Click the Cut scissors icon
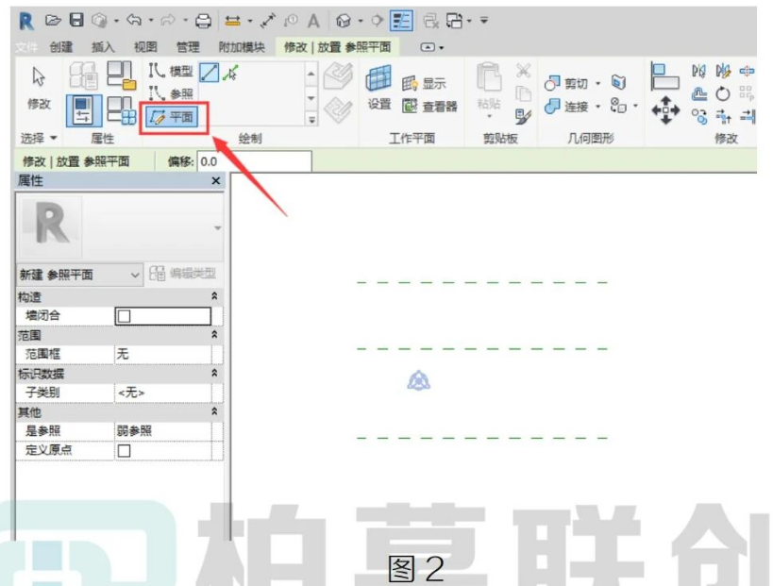 click(x=523, y=71)
